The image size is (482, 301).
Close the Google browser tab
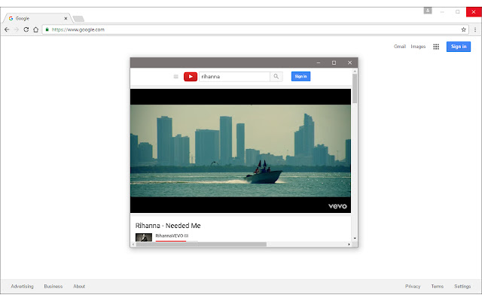pyautogui.click(x=66, y=18)
